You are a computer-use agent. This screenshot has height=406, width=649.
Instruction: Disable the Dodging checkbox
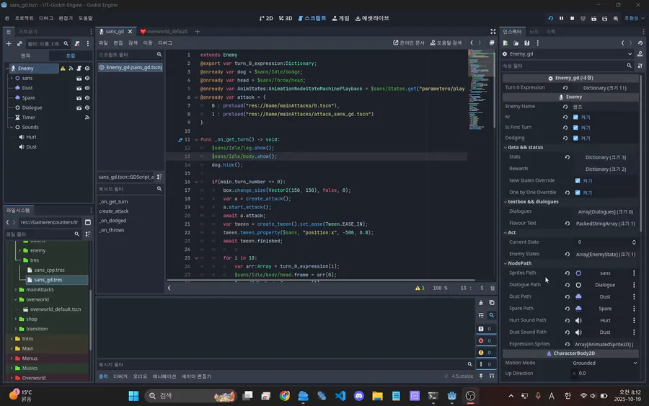click(575, 138)
